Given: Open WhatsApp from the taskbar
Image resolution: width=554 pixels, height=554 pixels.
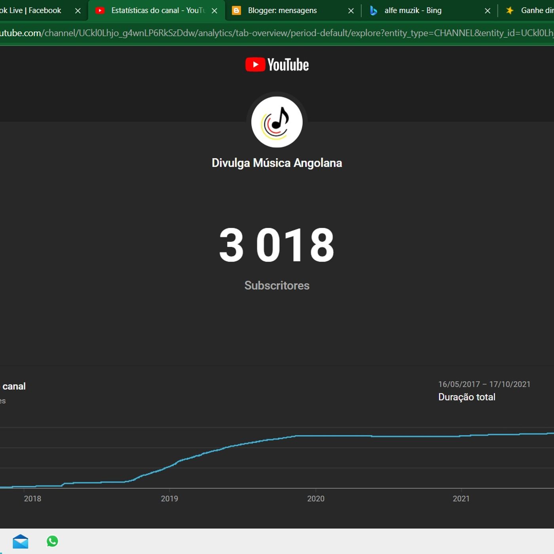Looking at the screenshot, I should 52,541.
